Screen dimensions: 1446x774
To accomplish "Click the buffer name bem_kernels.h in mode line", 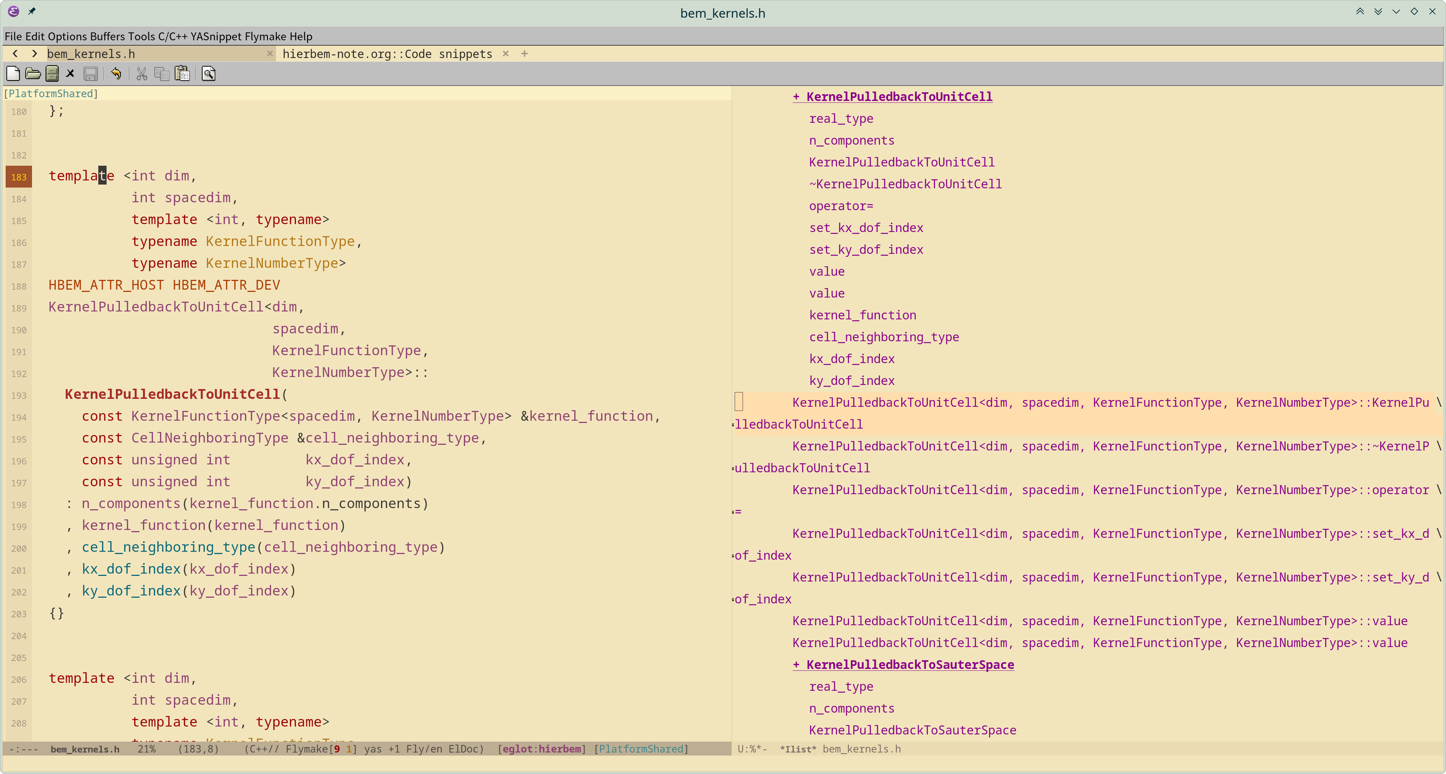I will point(85,749).
